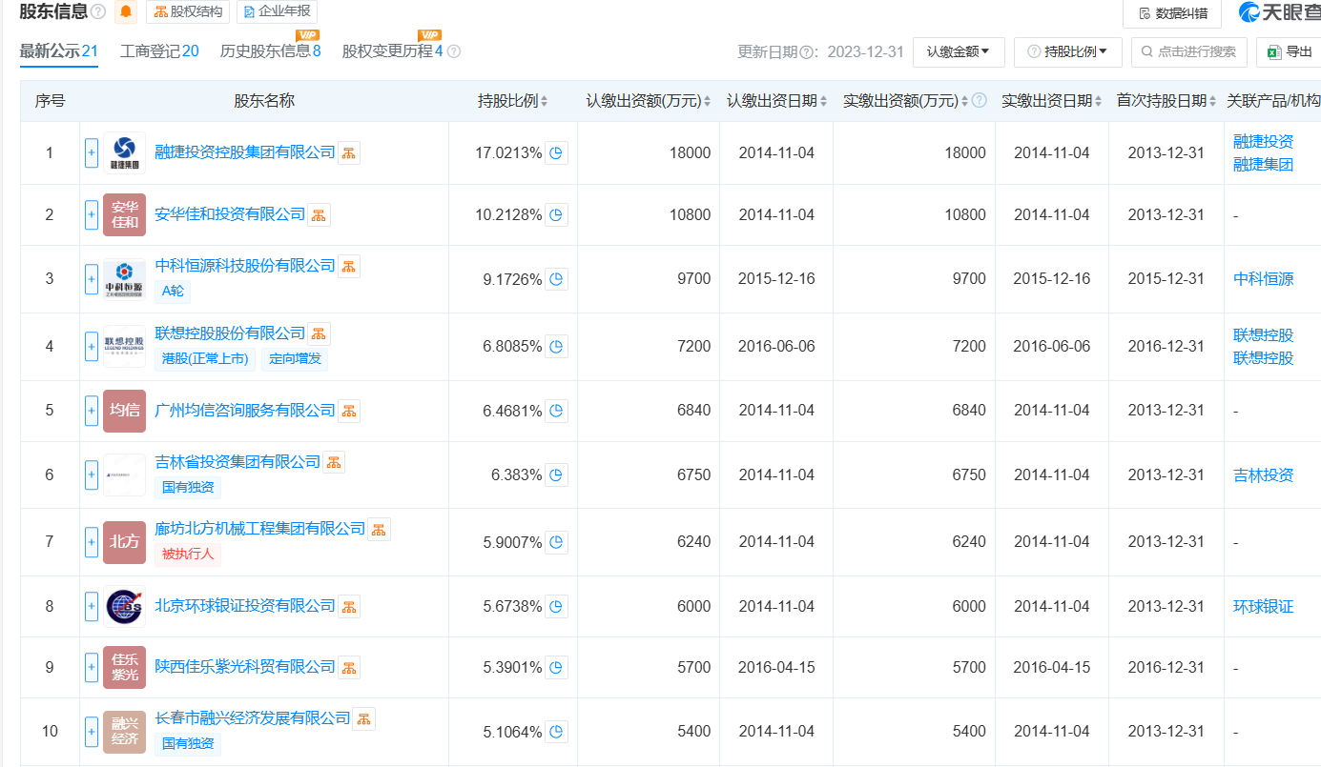Open the 股权变更历程 tab
Viewport: 1321px width, 767px height.
point(393,51)
